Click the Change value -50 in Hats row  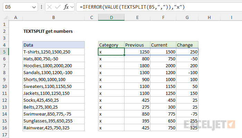pos(187,59)
